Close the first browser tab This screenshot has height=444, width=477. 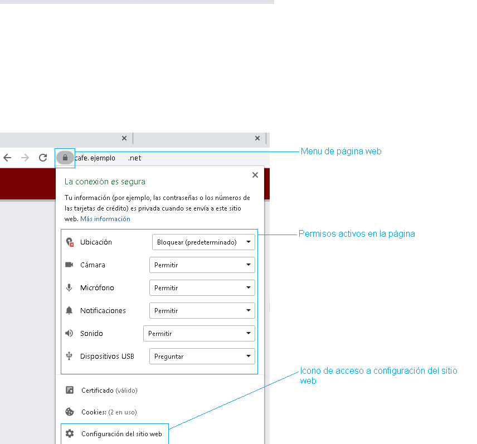(x=124, y=138)
